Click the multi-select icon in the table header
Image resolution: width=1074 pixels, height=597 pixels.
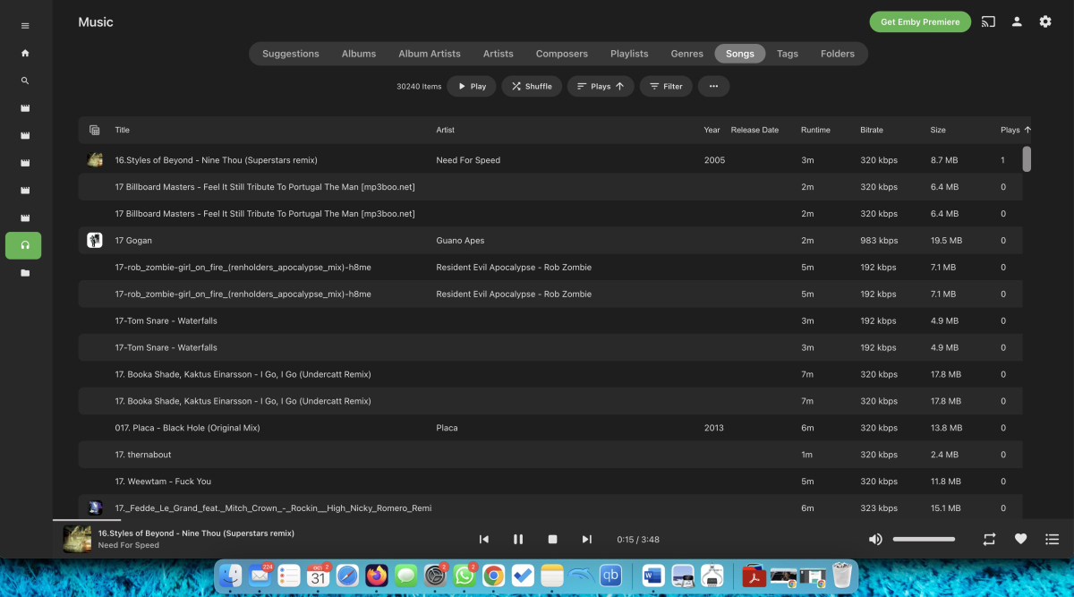pyautogui.click(x=95, y=130)
